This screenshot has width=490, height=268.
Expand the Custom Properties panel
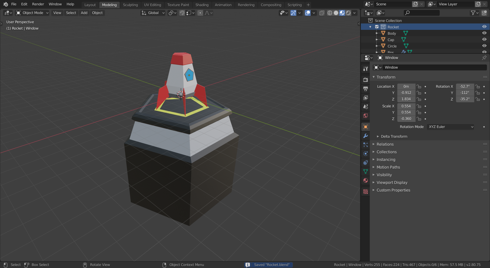pos(393,190)
